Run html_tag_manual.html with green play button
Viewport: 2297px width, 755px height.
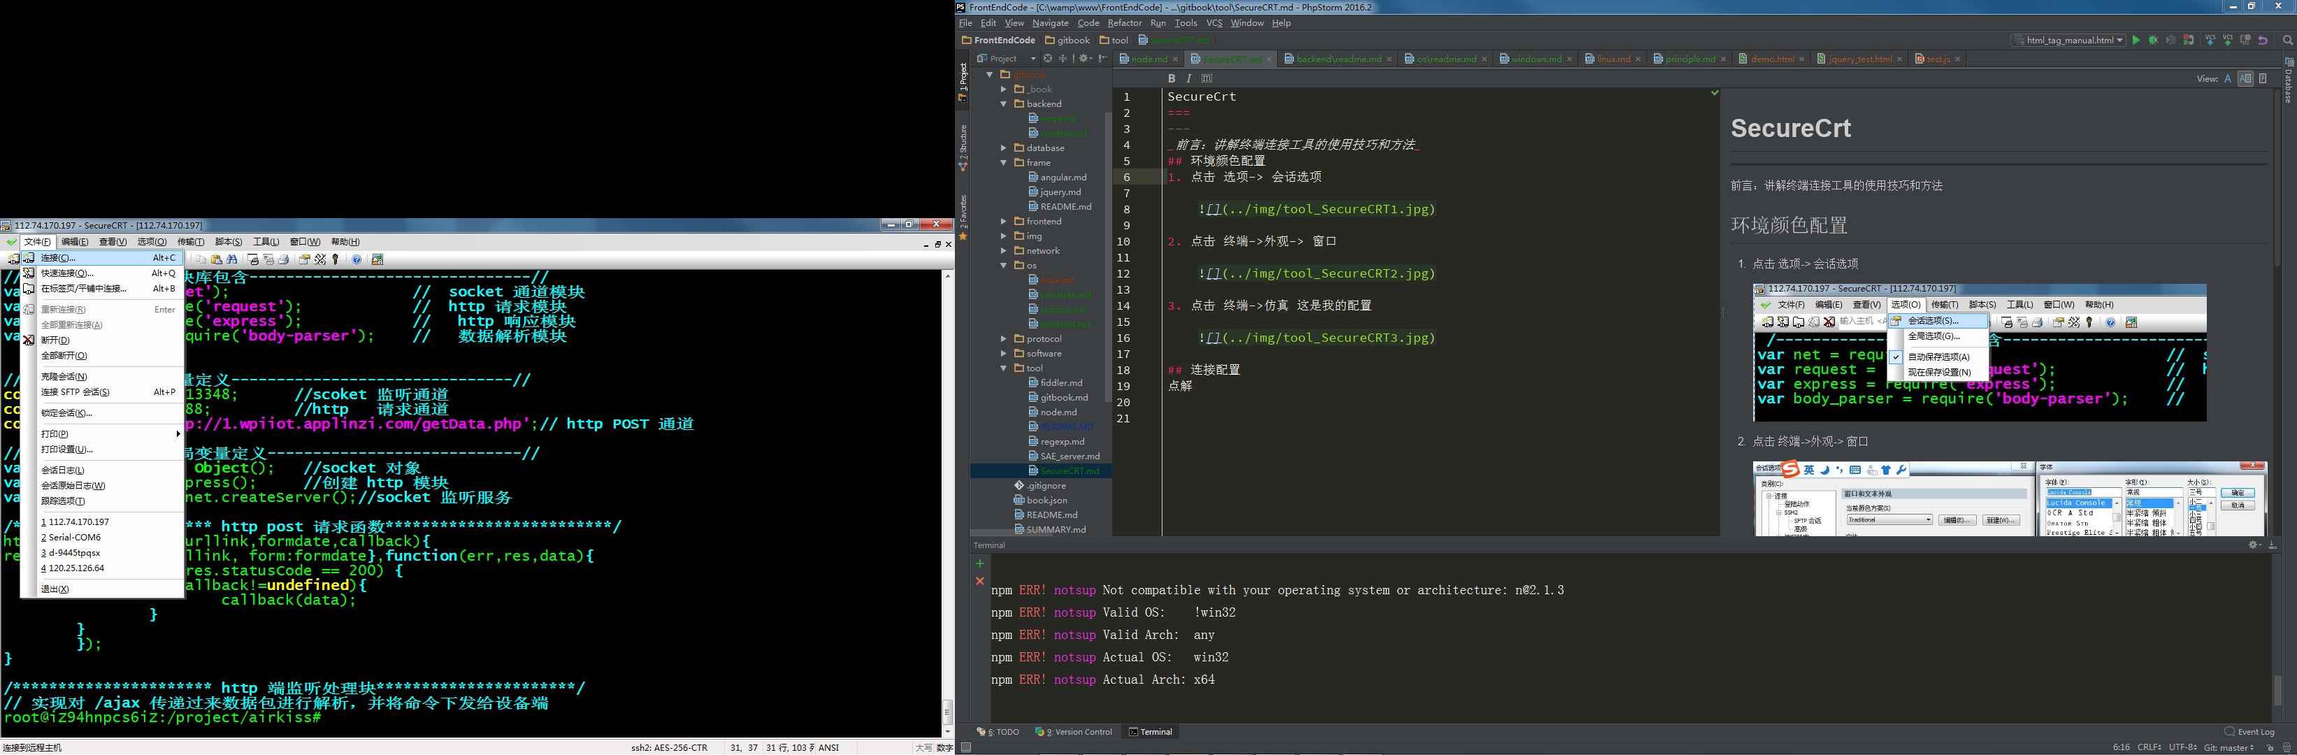click(x=2136, y=40)
